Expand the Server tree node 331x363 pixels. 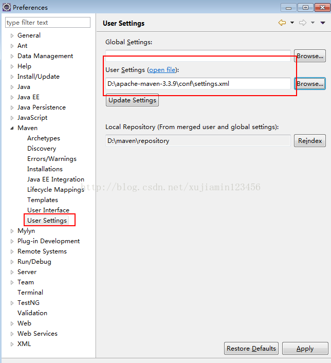coord(12,273)
